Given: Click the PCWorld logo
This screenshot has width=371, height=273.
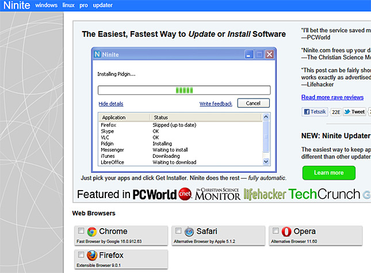Looking at the screenshot, I should tap(155, 194).
